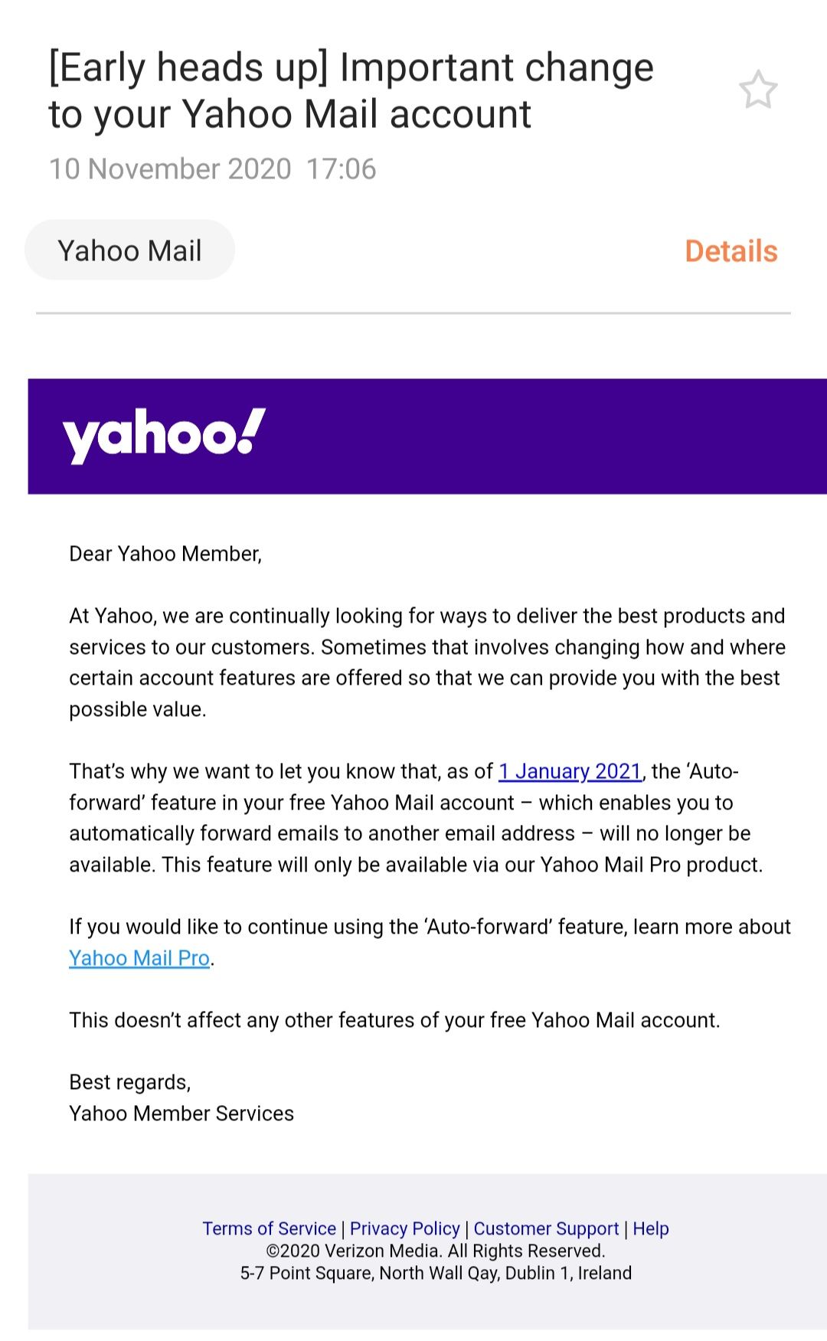The width and height of the screenshot is (827, 1341).
Task: Star this email with the star icon
Action: pyautogui.click(x=757, y=90)
